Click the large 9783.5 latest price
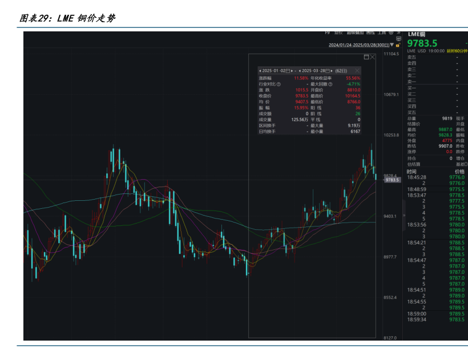 click(x=422, y=43)
